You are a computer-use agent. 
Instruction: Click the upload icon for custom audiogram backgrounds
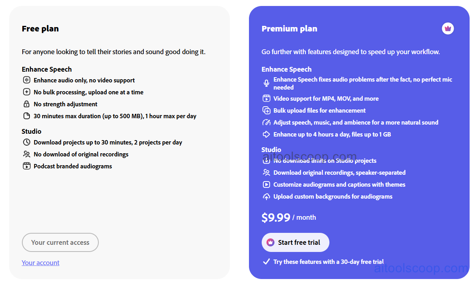click(x=266, y=196)
